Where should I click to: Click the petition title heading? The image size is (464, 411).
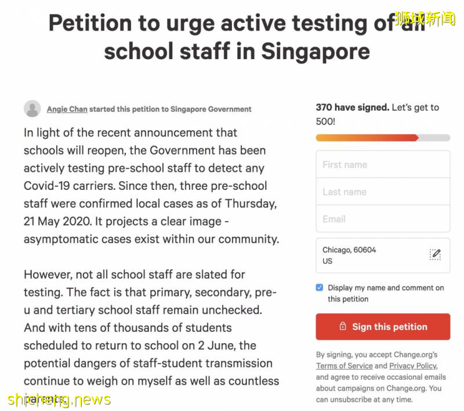237,37
